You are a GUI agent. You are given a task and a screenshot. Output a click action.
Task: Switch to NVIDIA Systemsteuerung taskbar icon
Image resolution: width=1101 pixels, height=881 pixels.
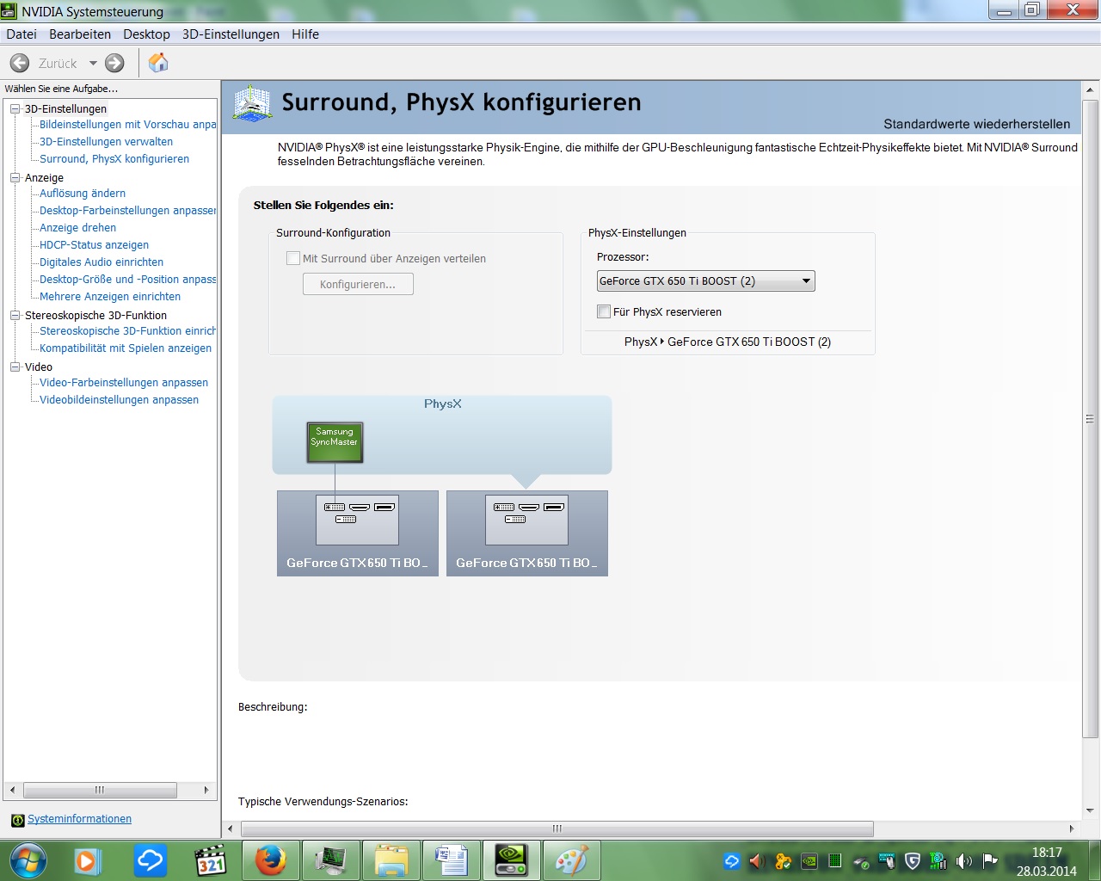coord(511,860)
